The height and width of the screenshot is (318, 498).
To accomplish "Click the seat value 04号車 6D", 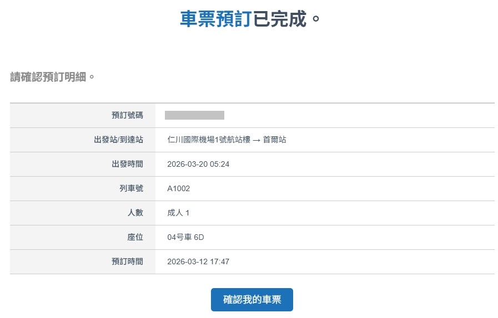I will [185, 237].
